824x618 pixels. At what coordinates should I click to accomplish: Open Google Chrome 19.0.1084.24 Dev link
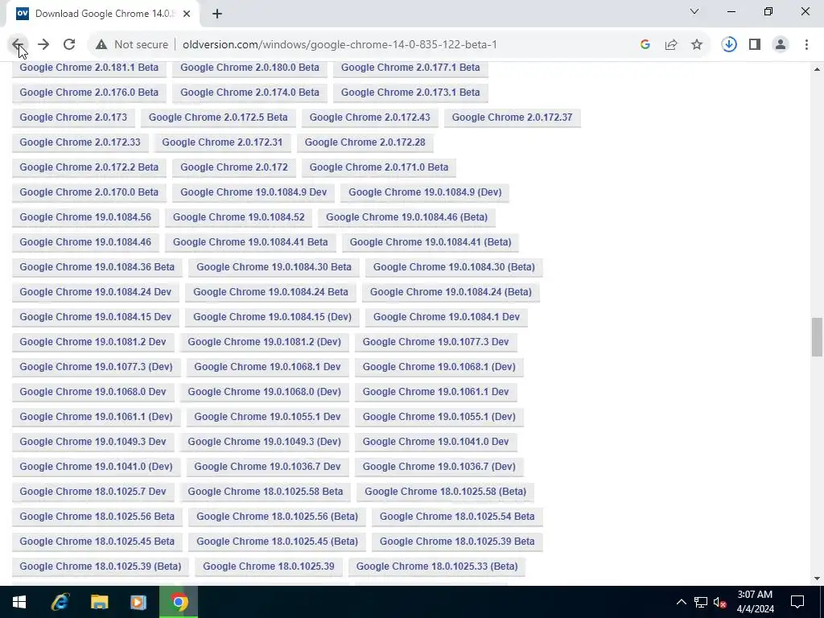tap(95, 292)
